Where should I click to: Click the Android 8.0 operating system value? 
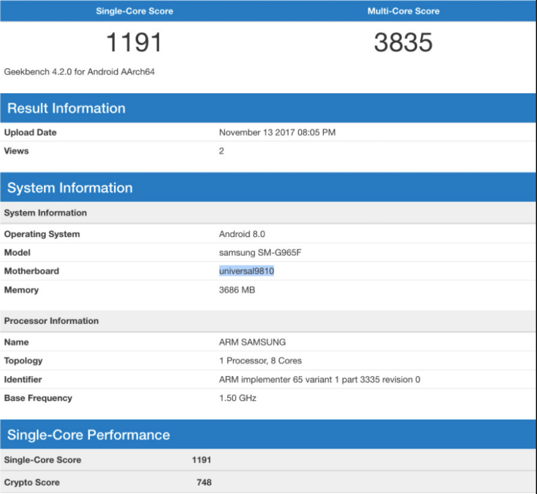click(242, 234)
